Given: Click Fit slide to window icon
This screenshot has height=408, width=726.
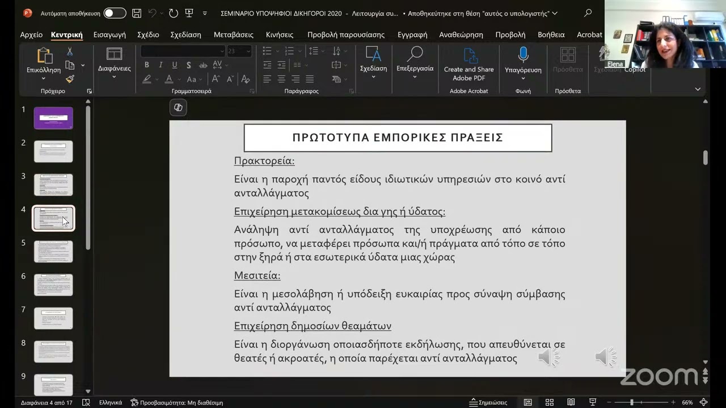Looking at the screenshot, I should [x=703, y=402].
